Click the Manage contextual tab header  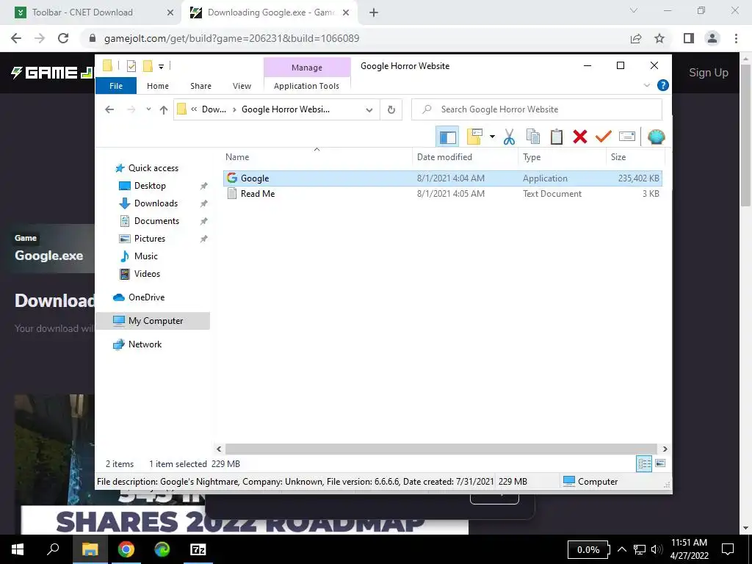click(x=307, y=68)
